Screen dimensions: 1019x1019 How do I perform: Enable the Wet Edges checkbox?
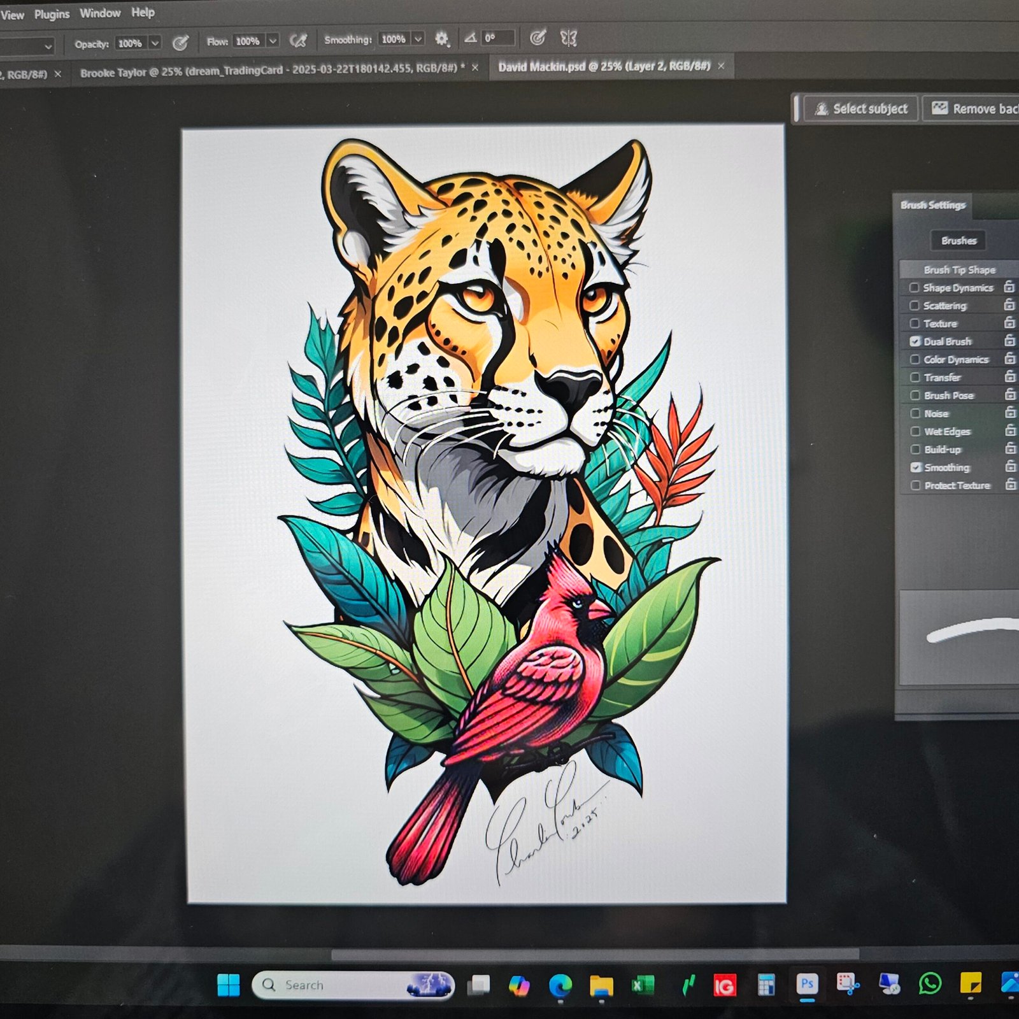click(915, 431)
